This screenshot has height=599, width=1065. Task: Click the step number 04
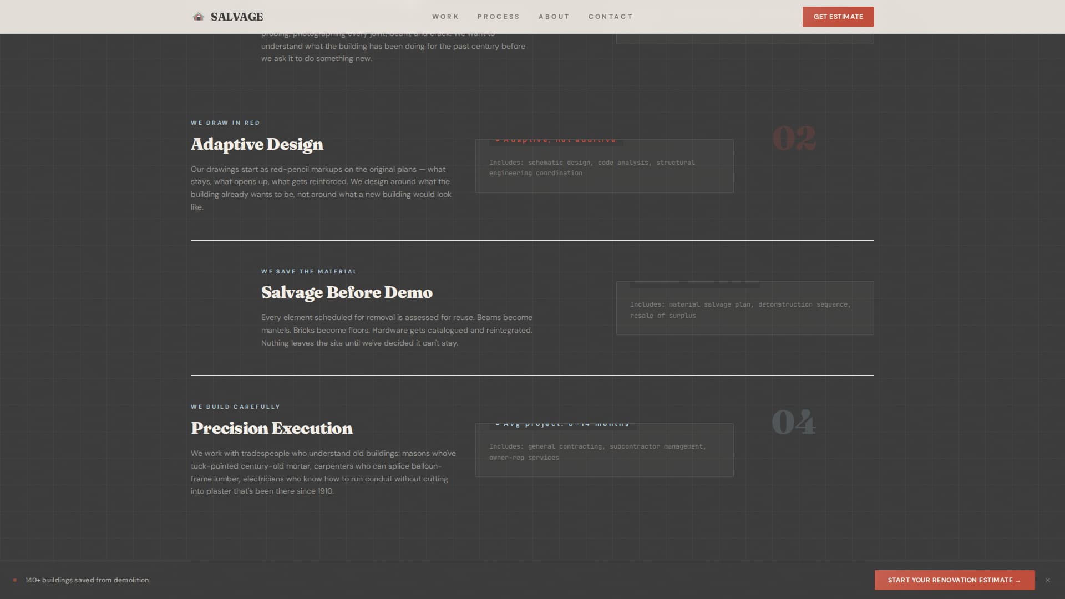coord(794,422)
